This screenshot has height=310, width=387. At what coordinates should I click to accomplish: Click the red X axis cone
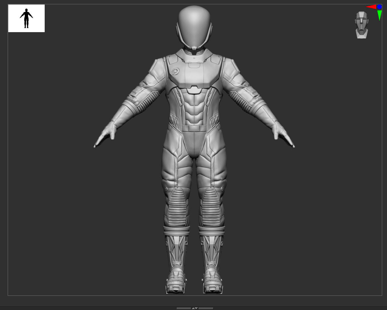[371, 7]
